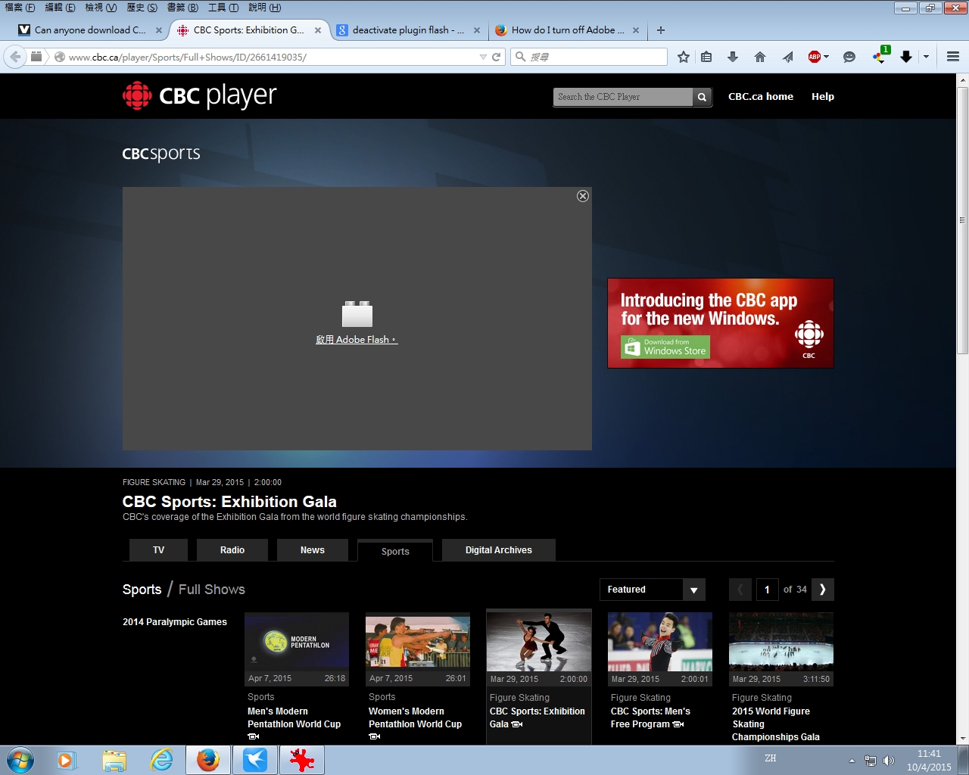Click the paper plane send icon
The width and height of the screenshot is (969, 775).
(788, 57)
